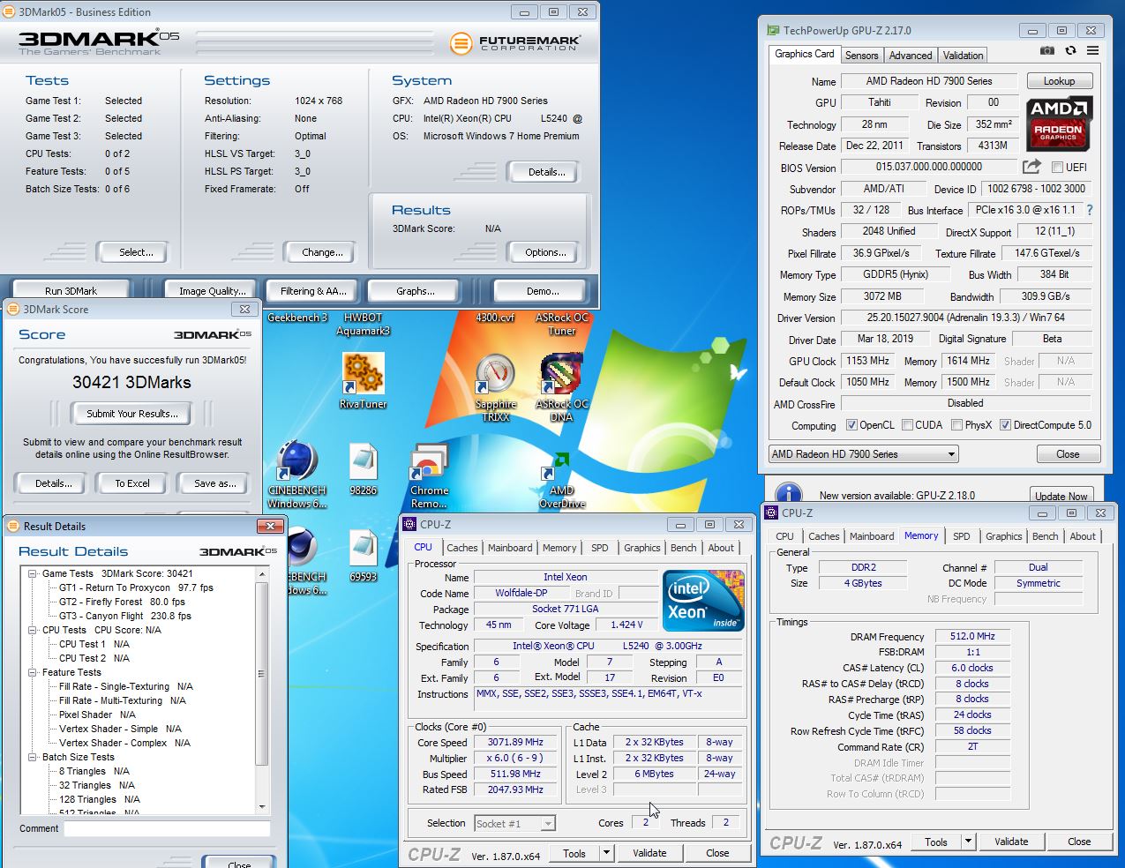Toggle the UEFI checkbox in GPU-Z
The height and width of the screenshot is (868, 1125).
click(x=1057, y=168)
